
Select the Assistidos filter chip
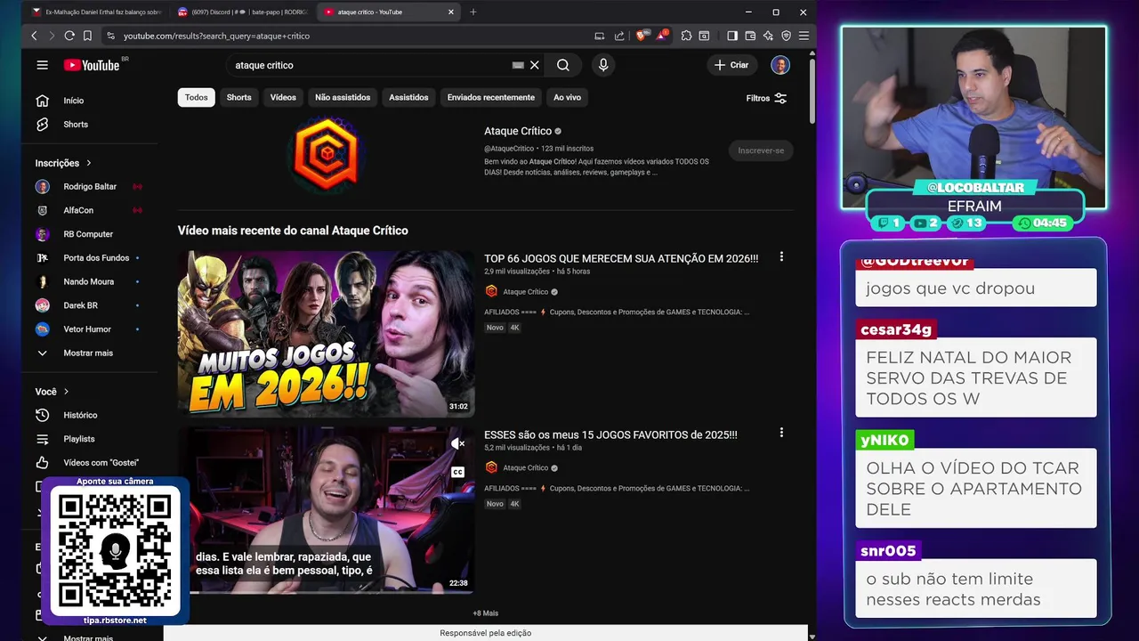(408, 97)
